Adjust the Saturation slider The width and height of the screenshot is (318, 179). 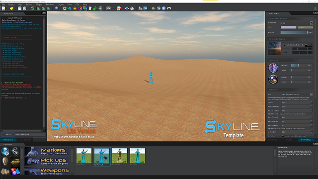(298, 77)
